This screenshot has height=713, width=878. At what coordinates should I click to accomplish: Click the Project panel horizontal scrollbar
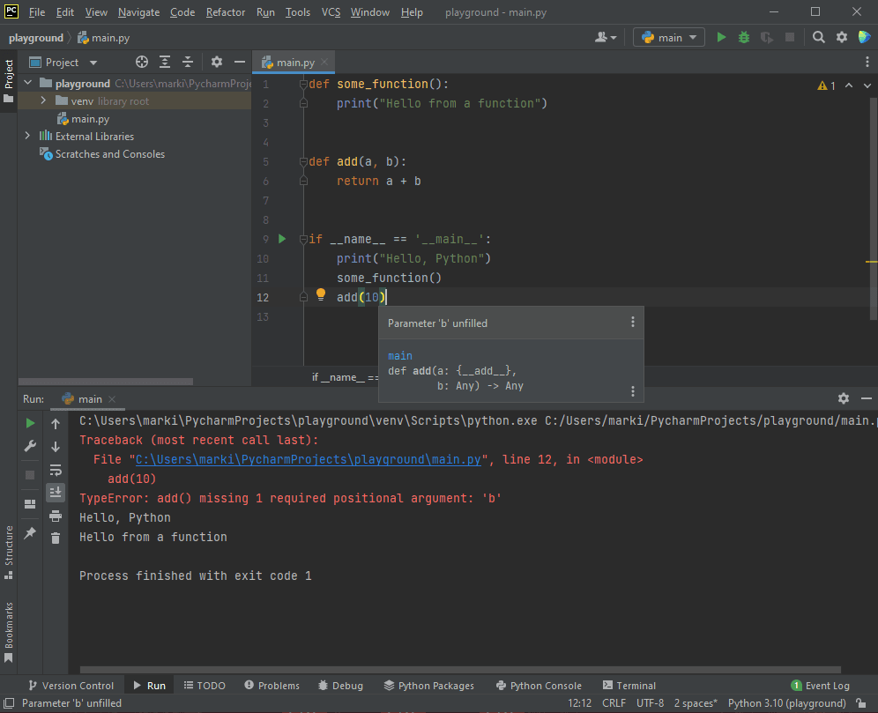click(106, 382)
